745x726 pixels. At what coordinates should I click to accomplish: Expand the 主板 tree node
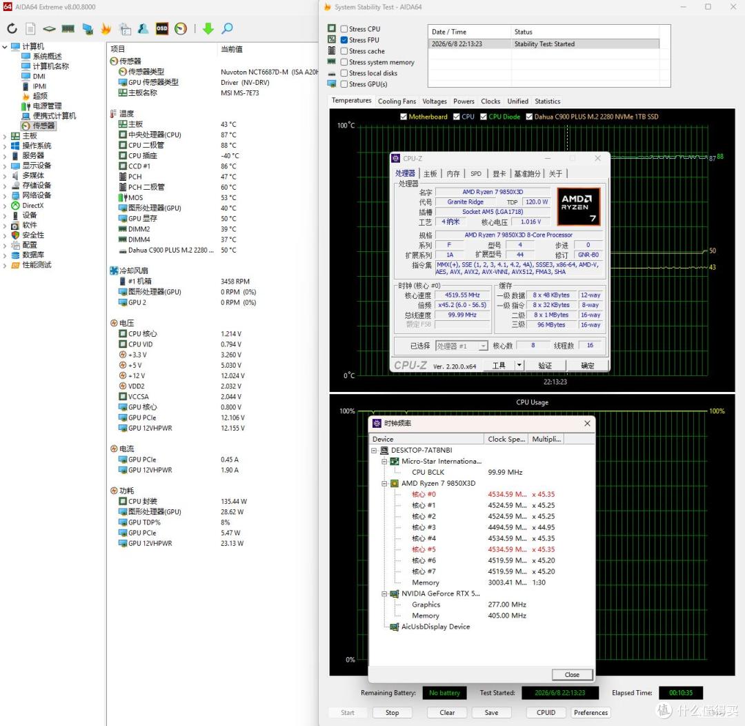click(x=5, y=136)
